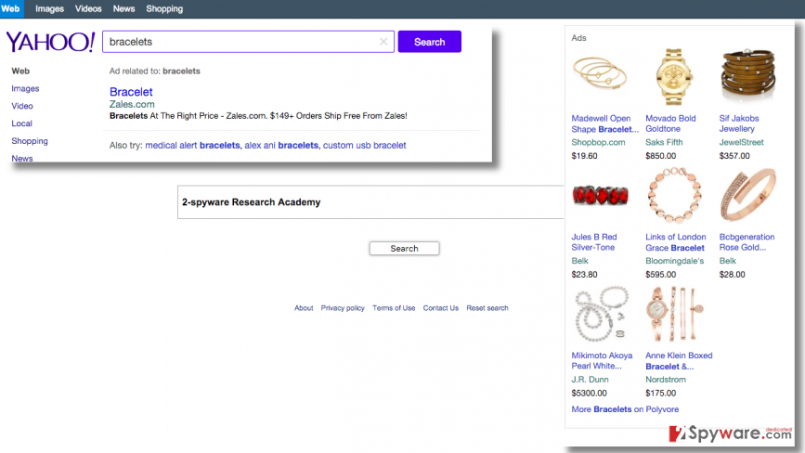This screenshot has width=805, height=453.
Task: Clear the bracelets search box with X
Action: click(x=383, y=42)
